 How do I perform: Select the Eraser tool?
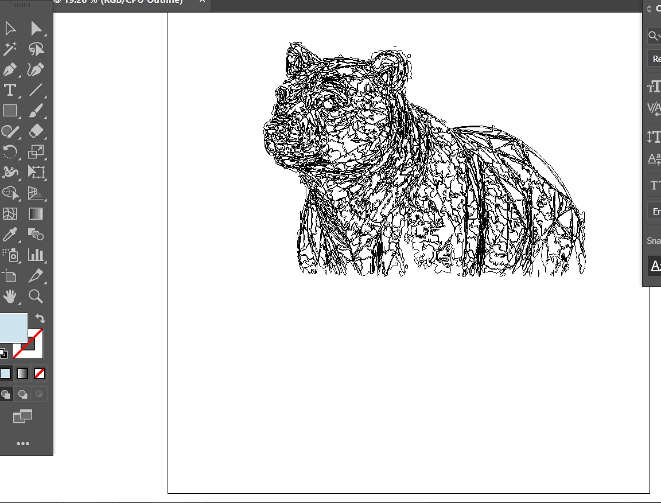(36, 131)
